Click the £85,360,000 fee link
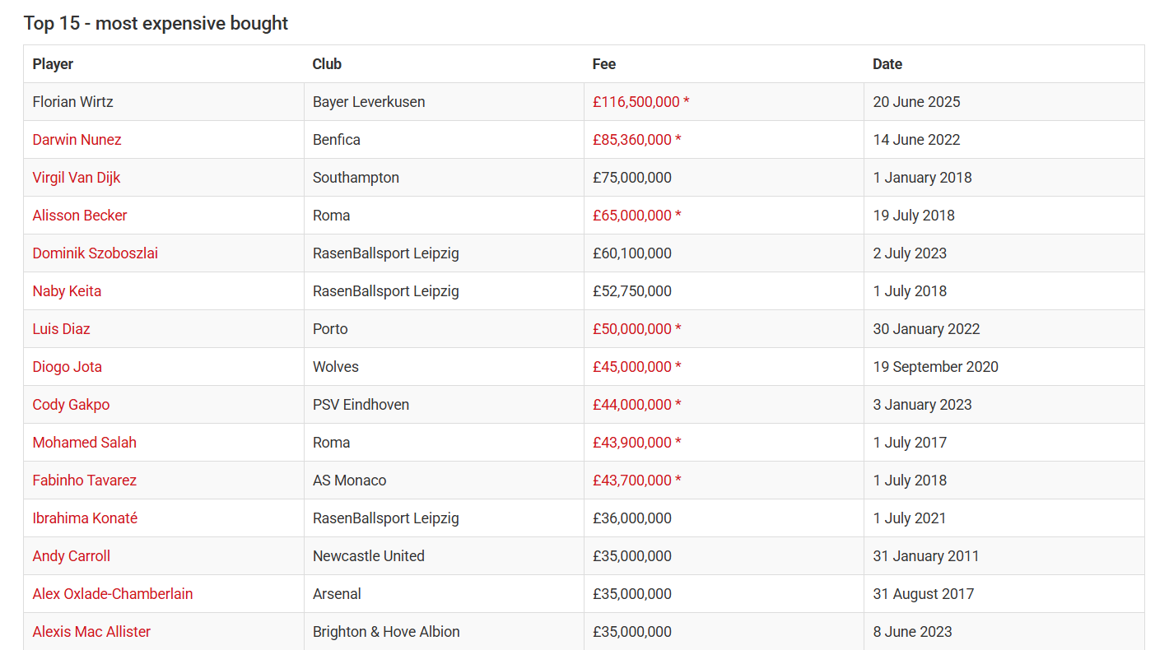Screen dimensions: 1169x650 (637, 140)
